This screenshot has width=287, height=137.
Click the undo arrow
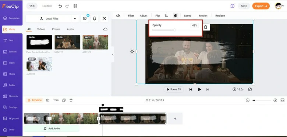point(60,6)
